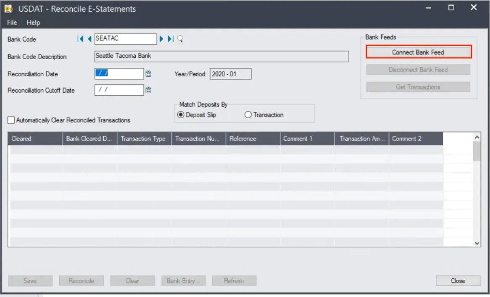Click the Refresh button
The width and height of the screenshot is (490, 297).
coord(234,281)
